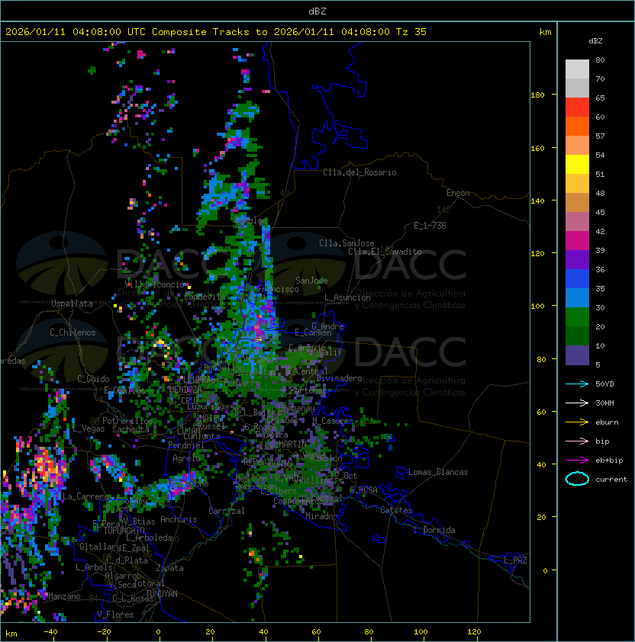The width and height of the screenshot is (635, 642).
Task: Click the cyan current-cell ellipse symbol
Action: [577, 479]
